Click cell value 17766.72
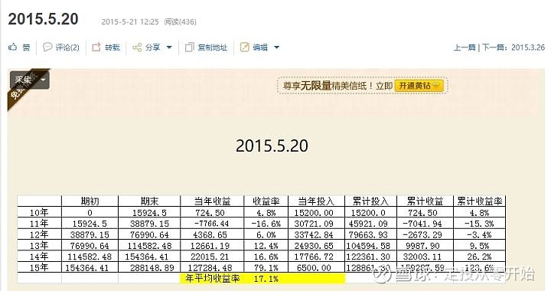The width and height of the screenshot is (551, 291). [314, 257]
